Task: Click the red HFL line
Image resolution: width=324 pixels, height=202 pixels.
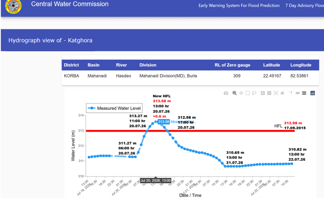Action: 190,131
